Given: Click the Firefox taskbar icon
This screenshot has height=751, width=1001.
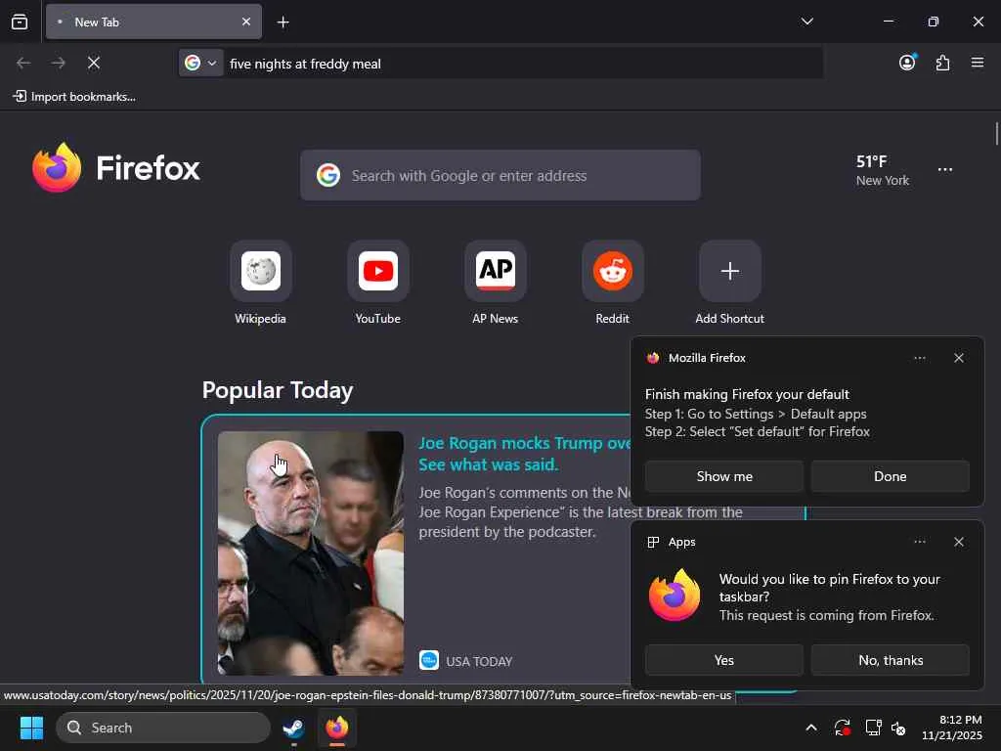Looking at the screenshot, I should (337, 728).
